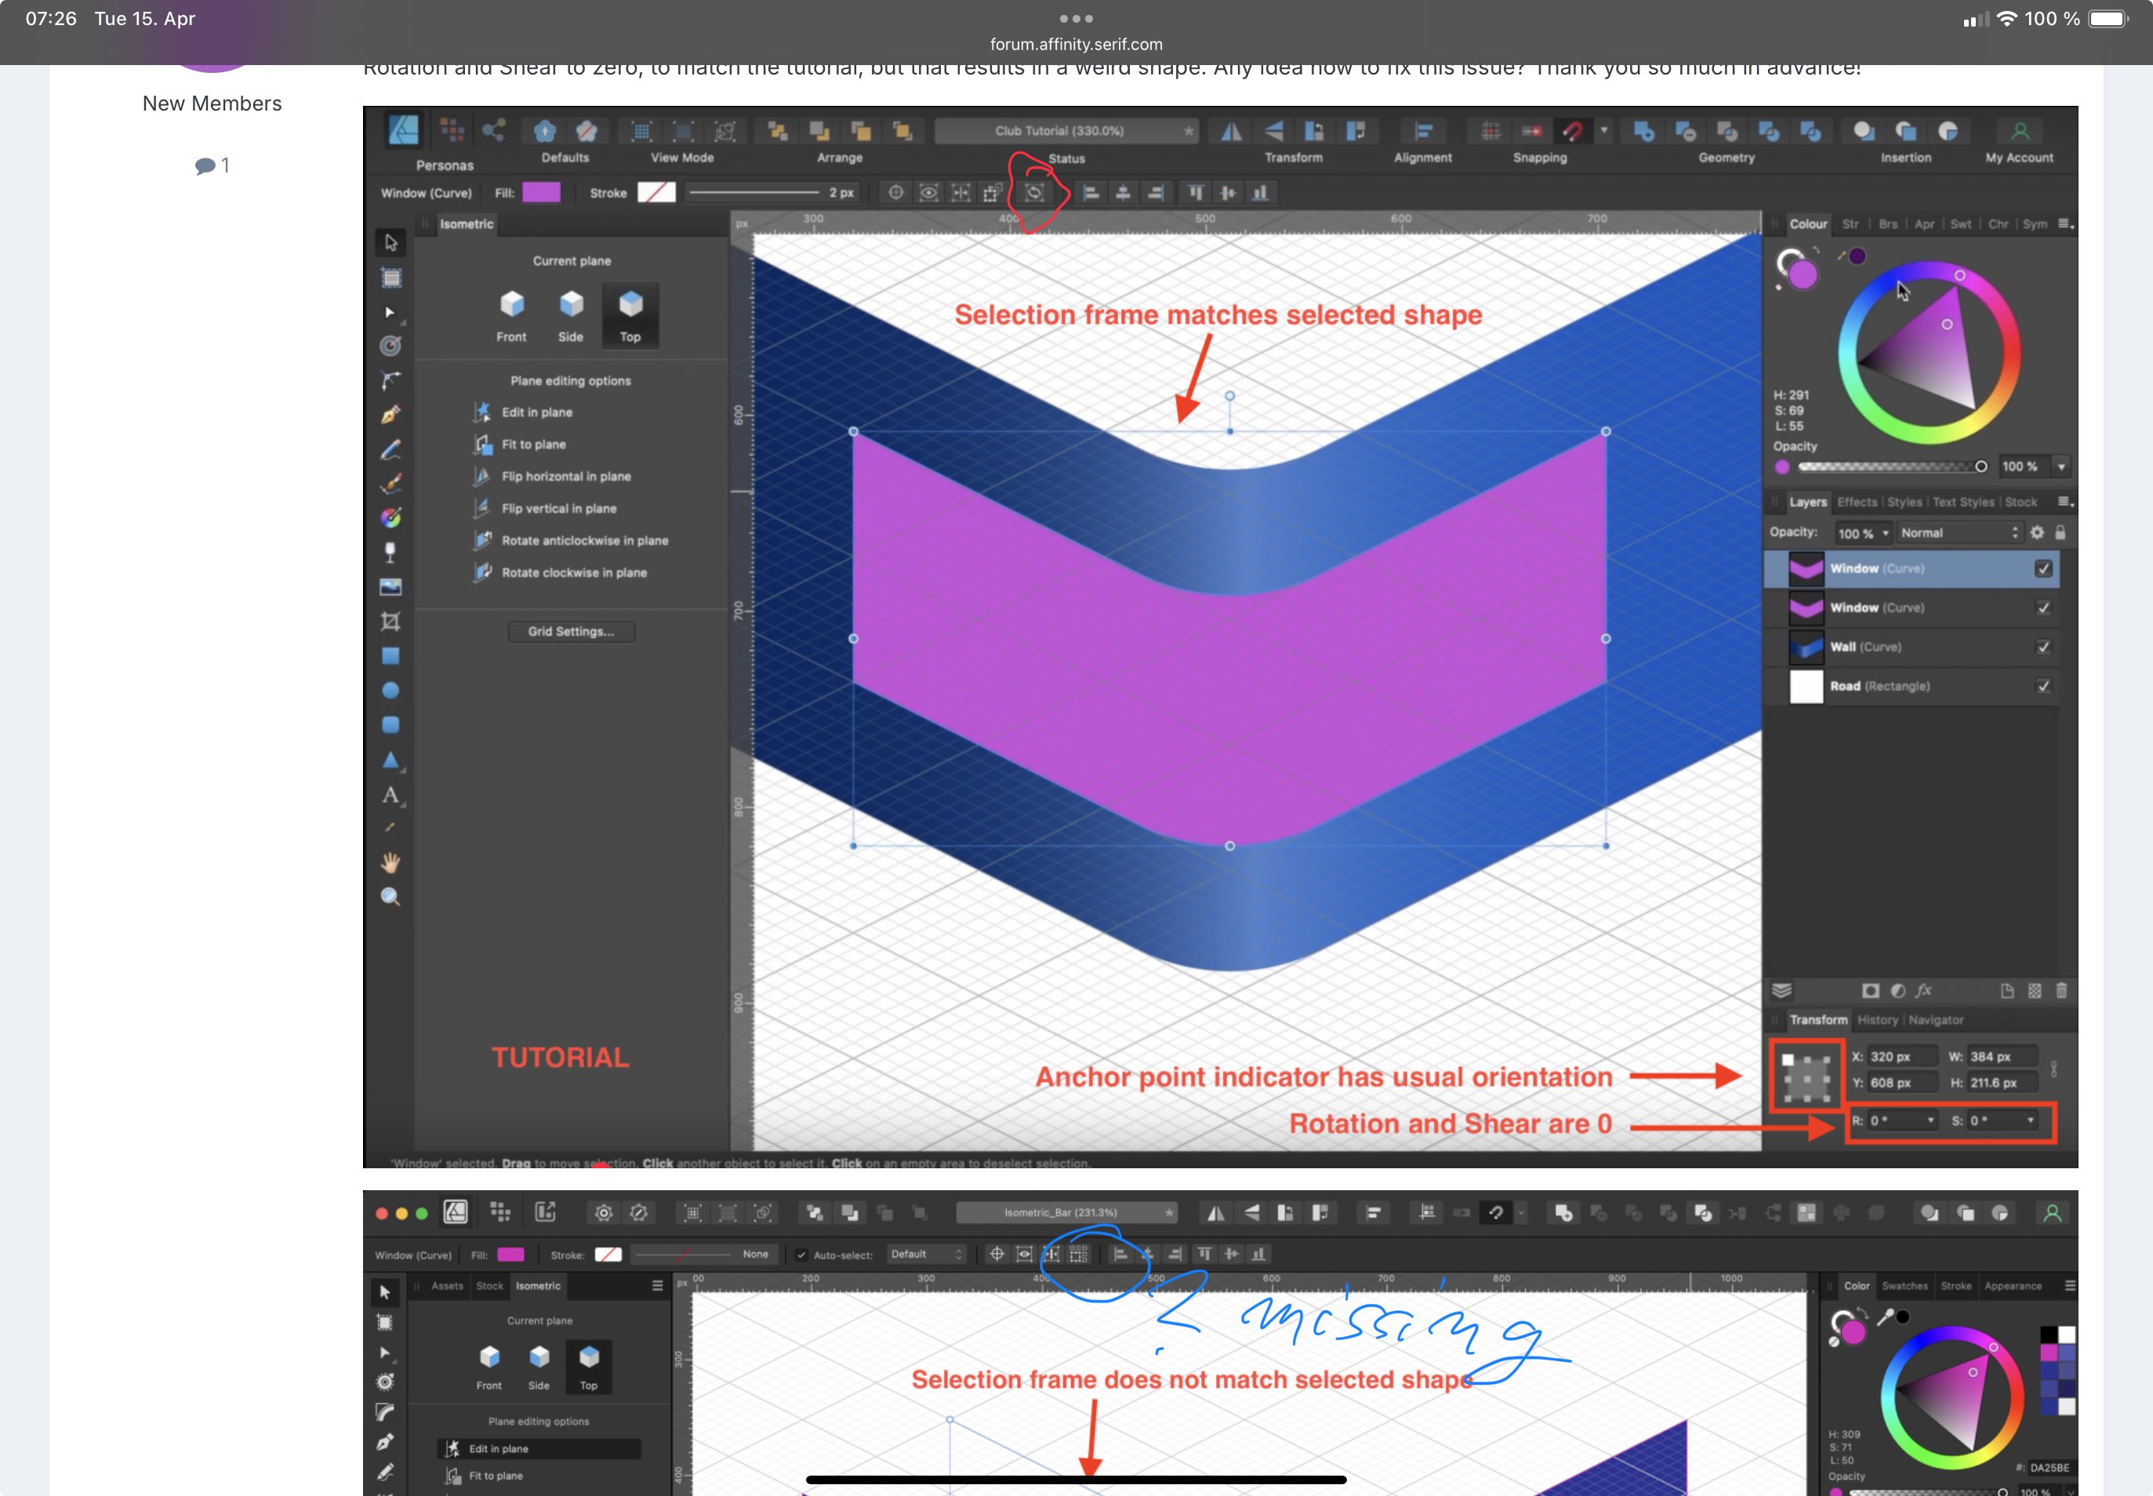Click Move to Front icon in tutorial Arrange group
Screen dimensions: 2153x1496
click(902, 131)
